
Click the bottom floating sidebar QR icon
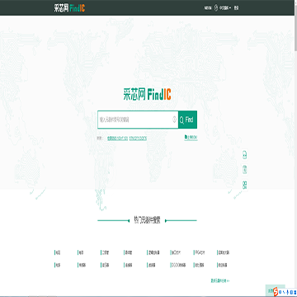point(244,185)
